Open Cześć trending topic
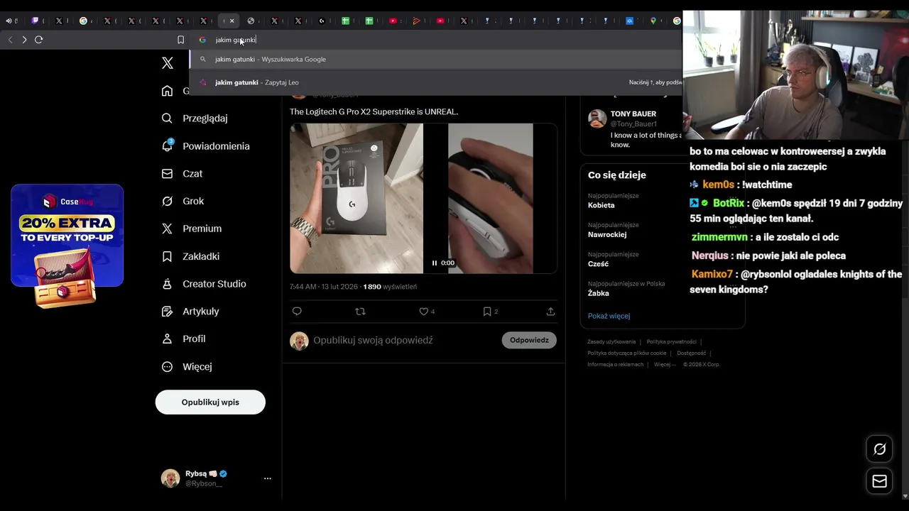This screenshot has width=909, height=511. (x=598, y=264)
